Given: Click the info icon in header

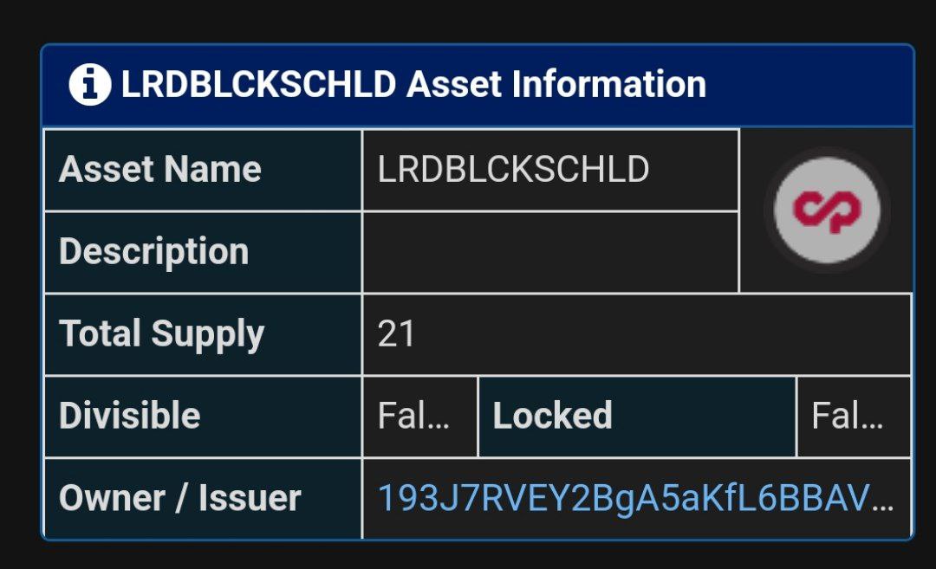Looking at the screenshot, I should 89,85.
